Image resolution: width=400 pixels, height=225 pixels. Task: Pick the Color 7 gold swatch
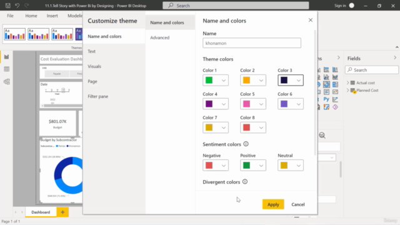coord(209,127)
